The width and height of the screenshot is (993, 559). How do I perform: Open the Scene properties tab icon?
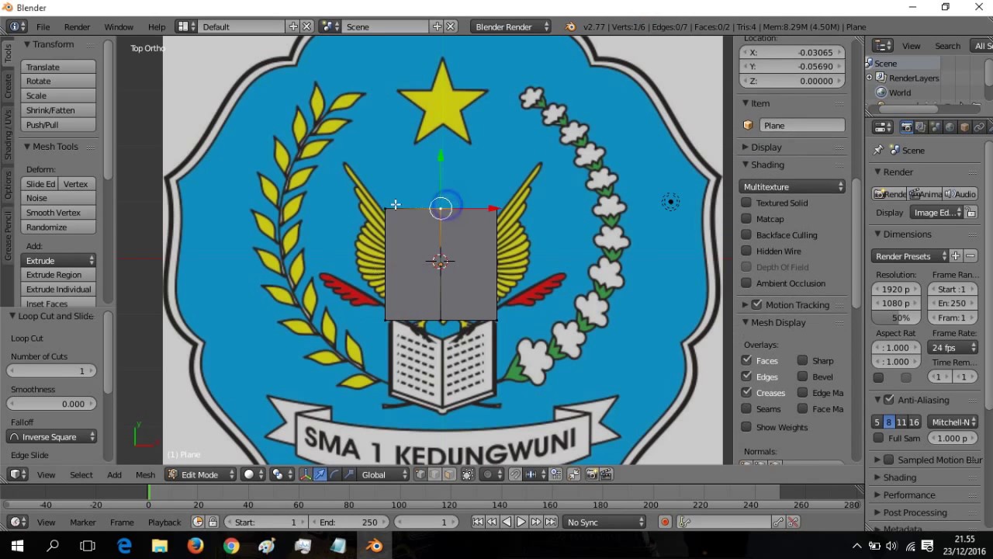[935, 127]
